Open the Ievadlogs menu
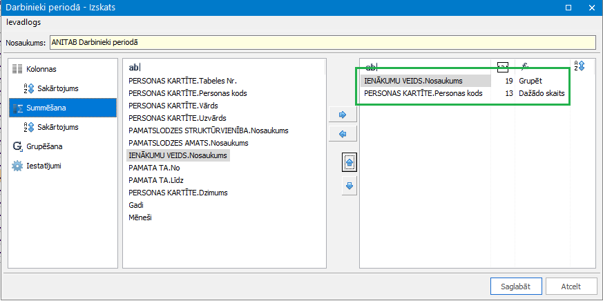603x301 pixels. (x=23, y=22)
